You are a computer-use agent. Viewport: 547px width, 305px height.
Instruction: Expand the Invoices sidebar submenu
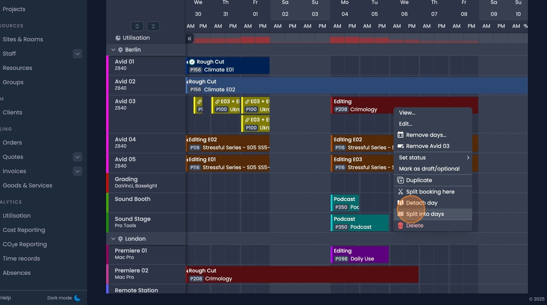[x=78, y=171]
